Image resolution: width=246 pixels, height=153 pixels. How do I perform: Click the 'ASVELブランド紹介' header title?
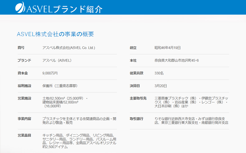[64, 9]
